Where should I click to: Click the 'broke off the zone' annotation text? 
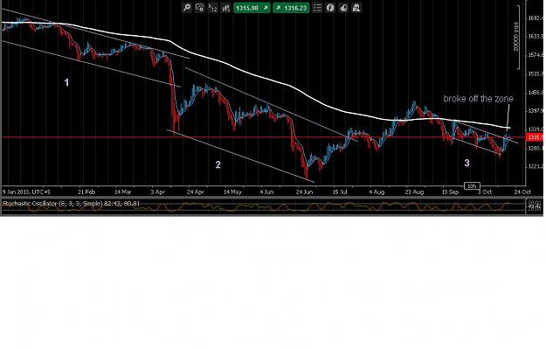coord(478,99)
